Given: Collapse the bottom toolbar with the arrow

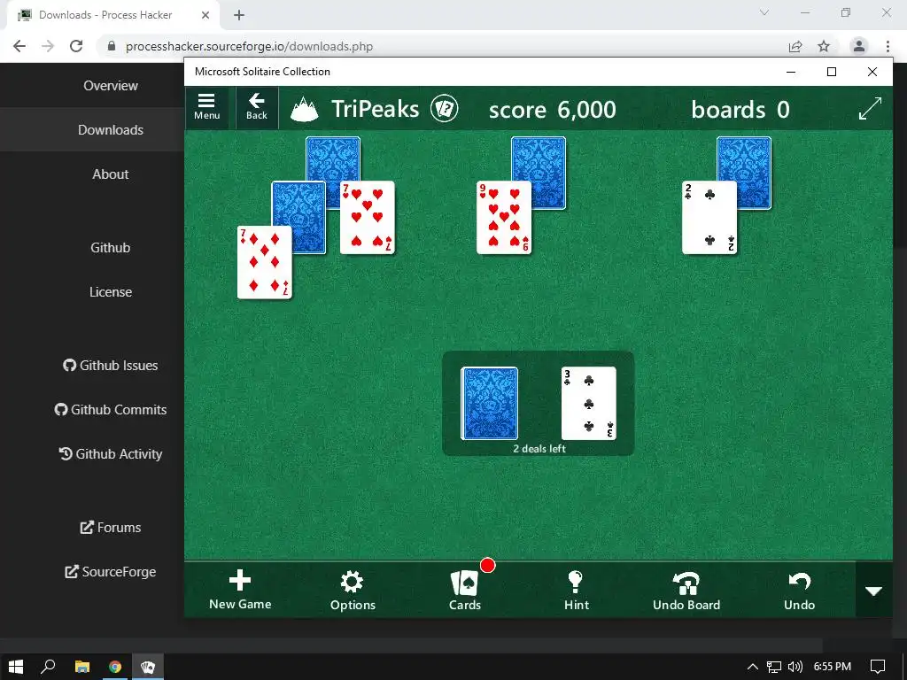Looking at the screenshot, I should pos(873,591).
